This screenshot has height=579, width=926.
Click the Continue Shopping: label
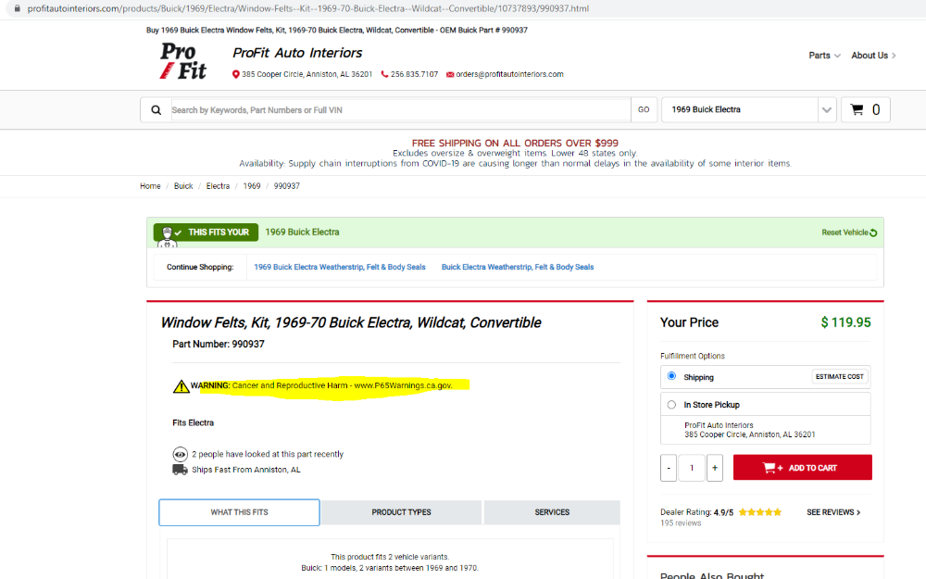pos(200,267)
